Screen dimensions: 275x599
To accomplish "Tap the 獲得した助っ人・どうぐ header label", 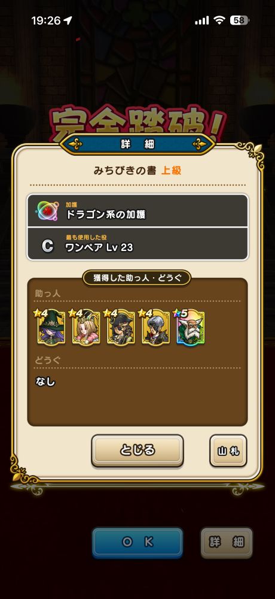I will [137, 278].
